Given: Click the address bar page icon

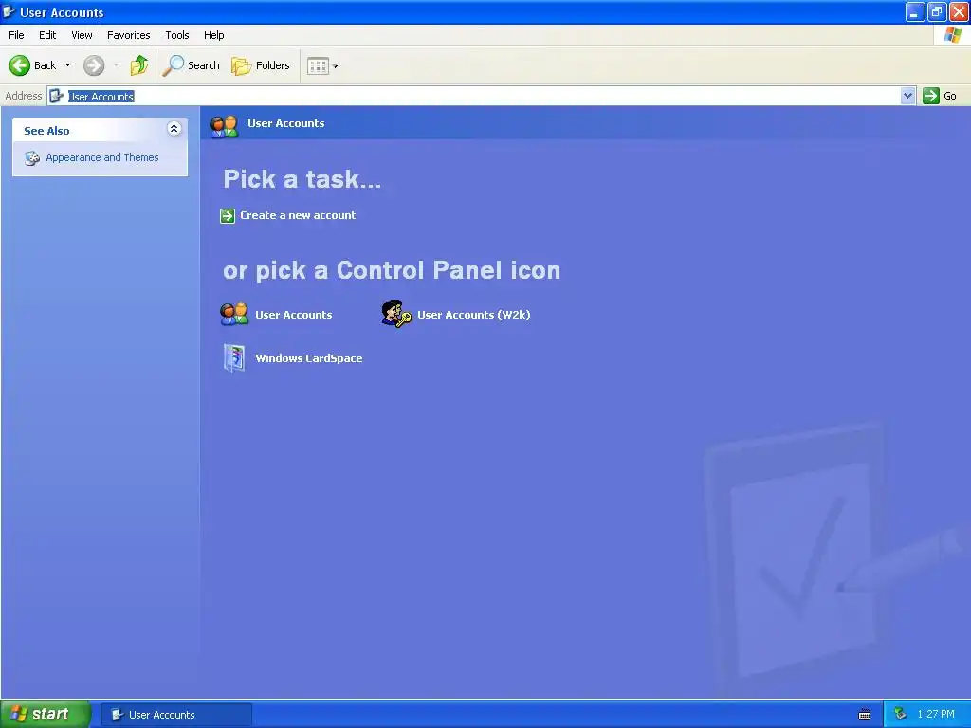Looking at the screenshot, I should (56, 96).
